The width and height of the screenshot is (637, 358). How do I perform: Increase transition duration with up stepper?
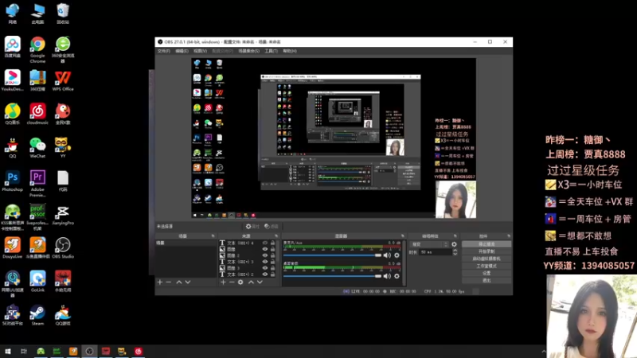click(x=455, y=251)
